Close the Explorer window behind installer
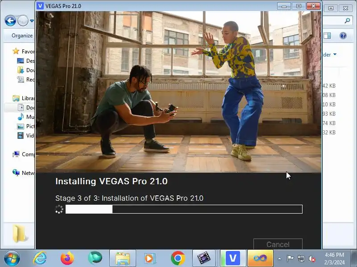This screenshot has width=357, height=267. point(345,8)
